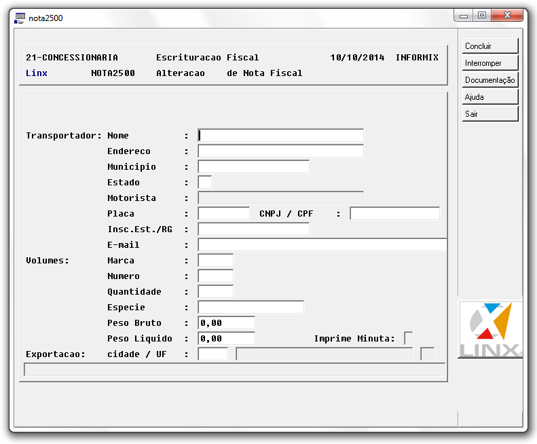Minimize the nota2500 window

tap(464, 16)
